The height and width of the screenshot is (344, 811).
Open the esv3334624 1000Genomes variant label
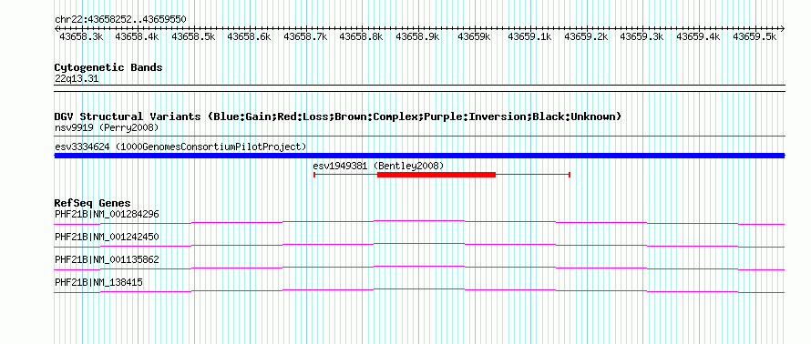(x=180, y=147)
